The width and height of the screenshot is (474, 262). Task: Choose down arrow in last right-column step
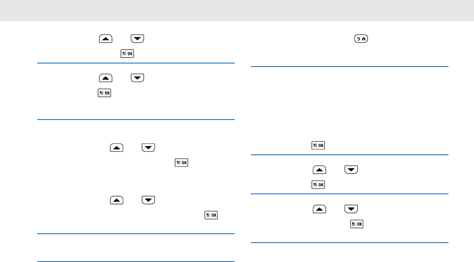click(351, 209)
